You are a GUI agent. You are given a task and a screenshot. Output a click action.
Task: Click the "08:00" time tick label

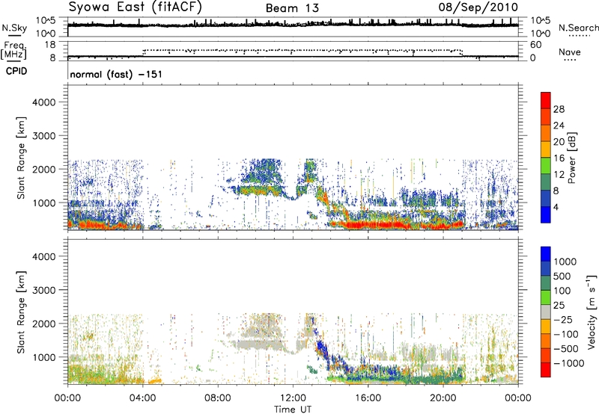point(218,398)
